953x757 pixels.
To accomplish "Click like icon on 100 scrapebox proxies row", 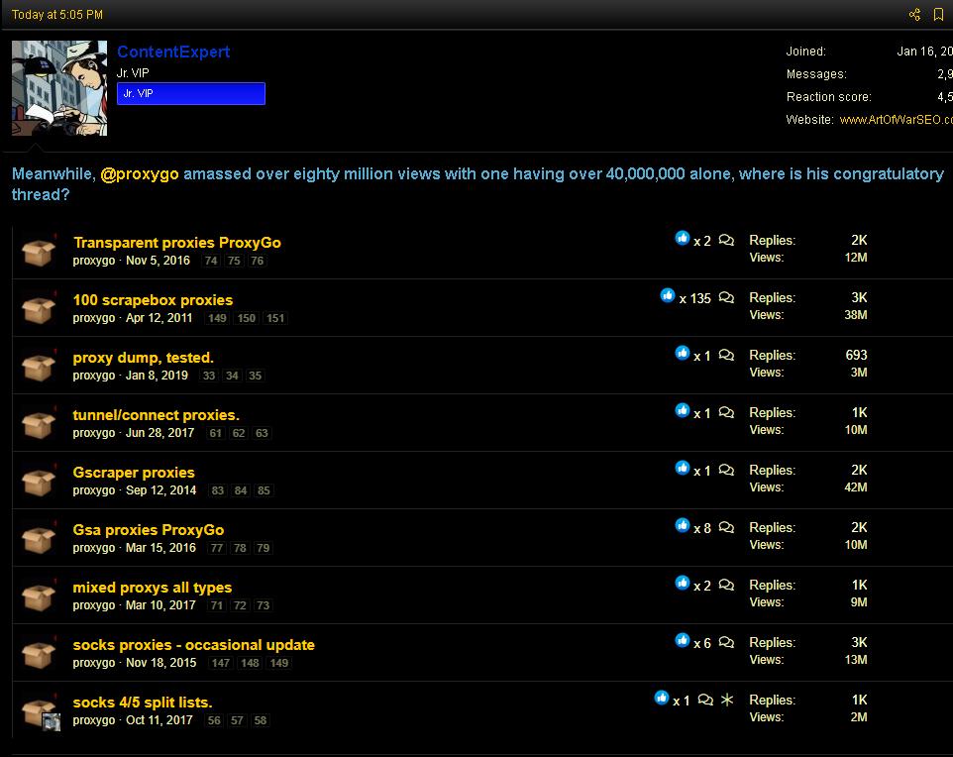I will pos(668,296).
